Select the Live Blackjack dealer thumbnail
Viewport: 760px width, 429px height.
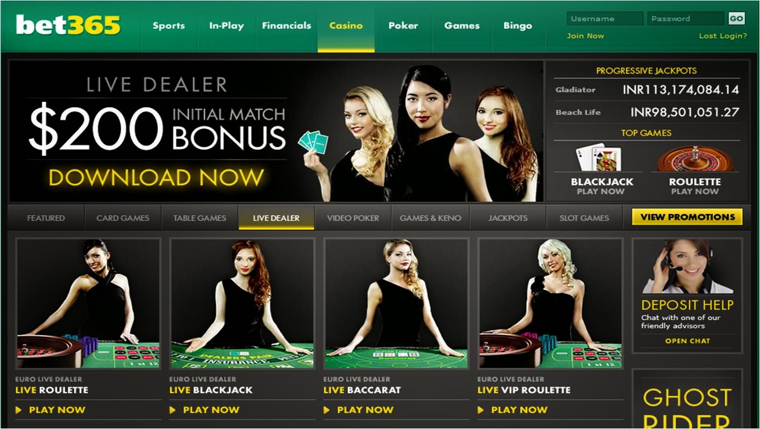click(242, 304)
